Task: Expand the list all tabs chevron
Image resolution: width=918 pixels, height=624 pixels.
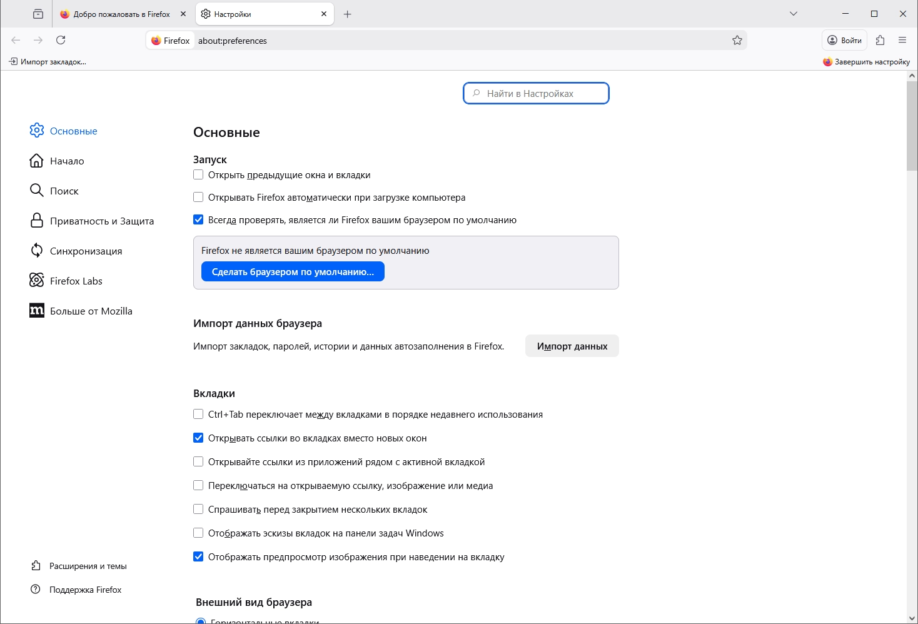Action: click(794, 14)
